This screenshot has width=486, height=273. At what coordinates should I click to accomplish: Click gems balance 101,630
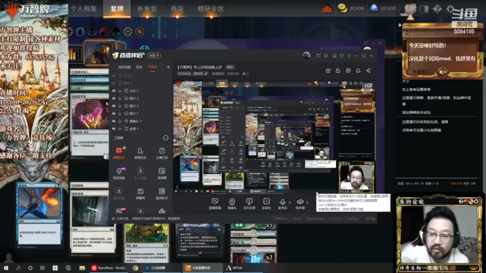383,8
